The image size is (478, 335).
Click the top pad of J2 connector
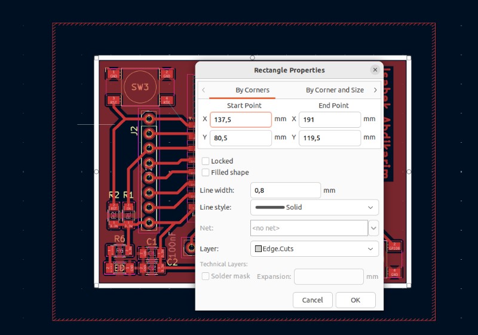coord(149,118)
